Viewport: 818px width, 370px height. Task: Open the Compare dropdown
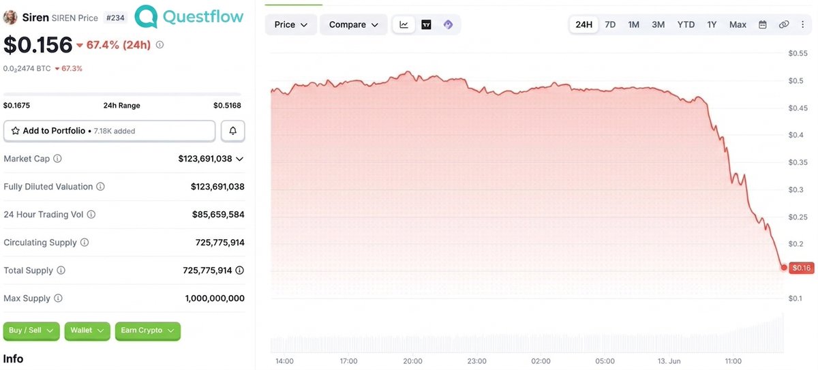coord(353,25)
